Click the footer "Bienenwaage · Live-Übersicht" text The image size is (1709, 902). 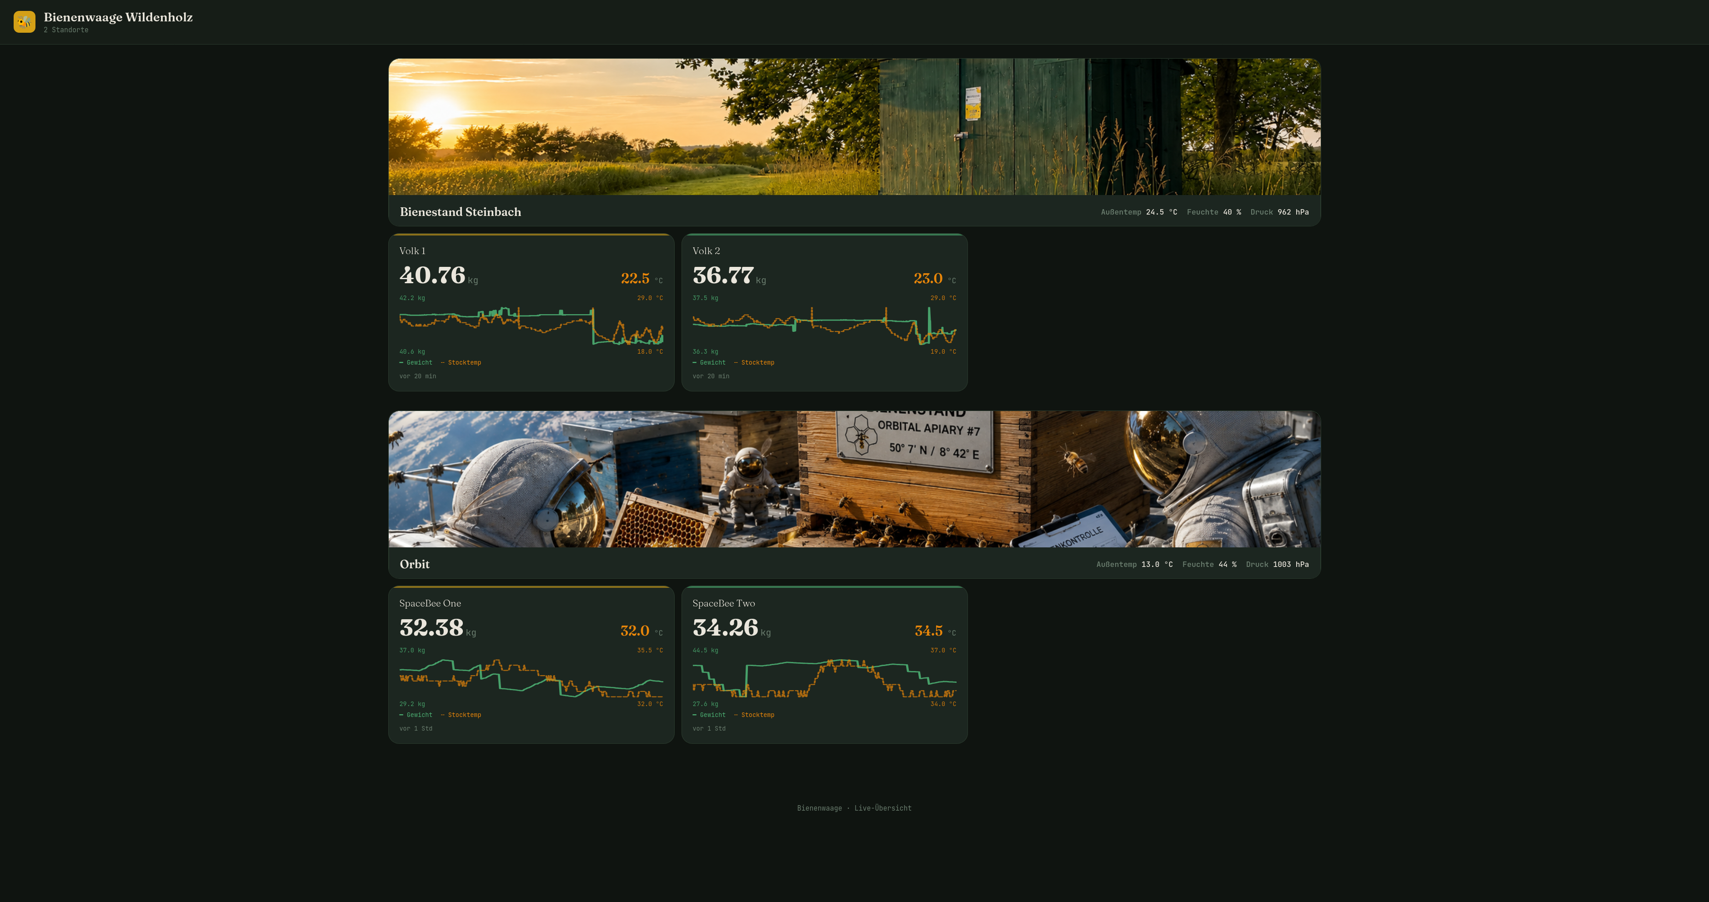tap(855, 808)
